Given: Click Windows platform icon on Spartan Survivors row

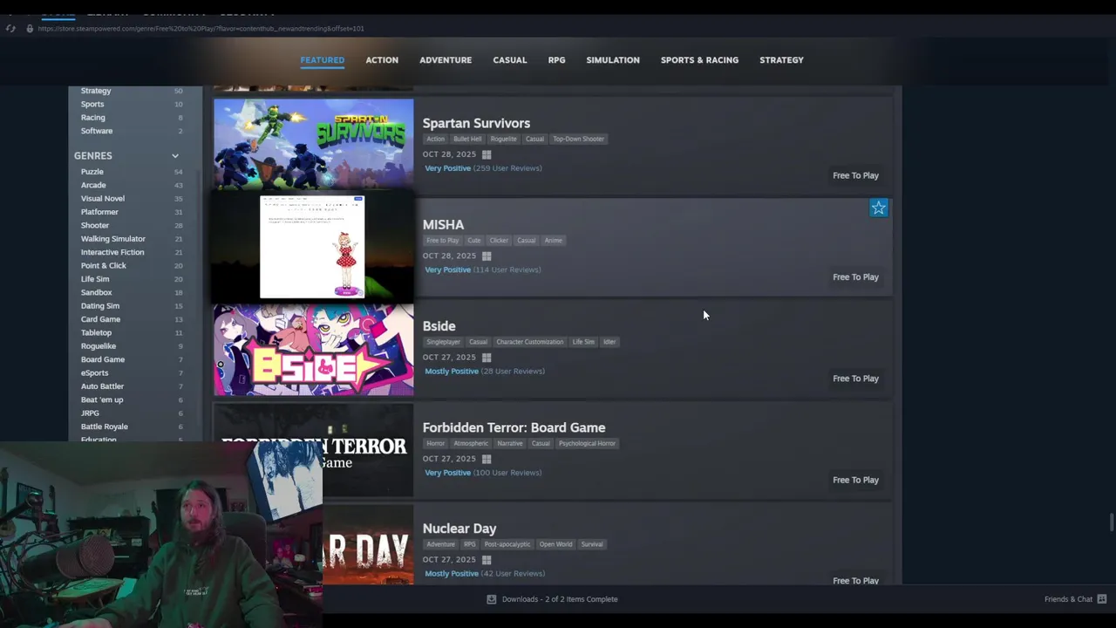Looking at the screenshot, I should pos(487,154).
